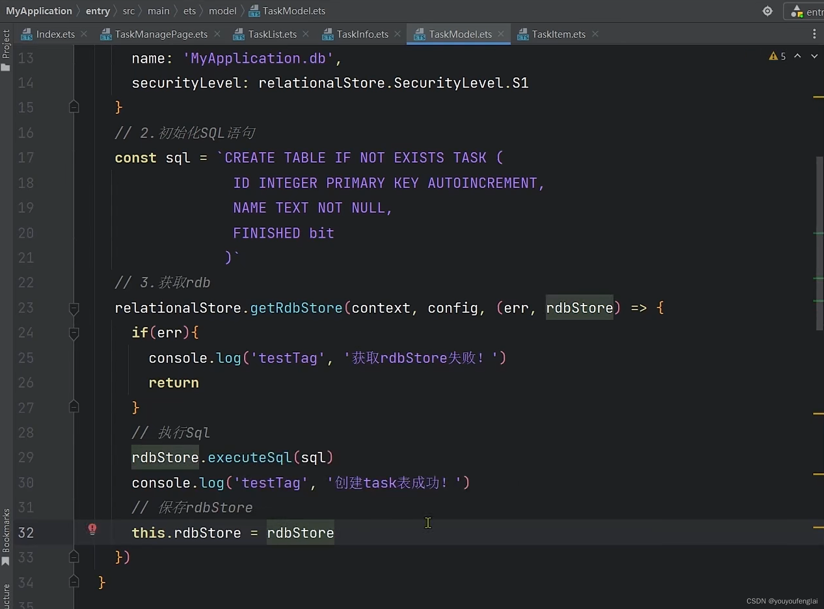This screenshot has width=824, height=609.
Task: Click getRdbStore method call
Action: point(296,308)
